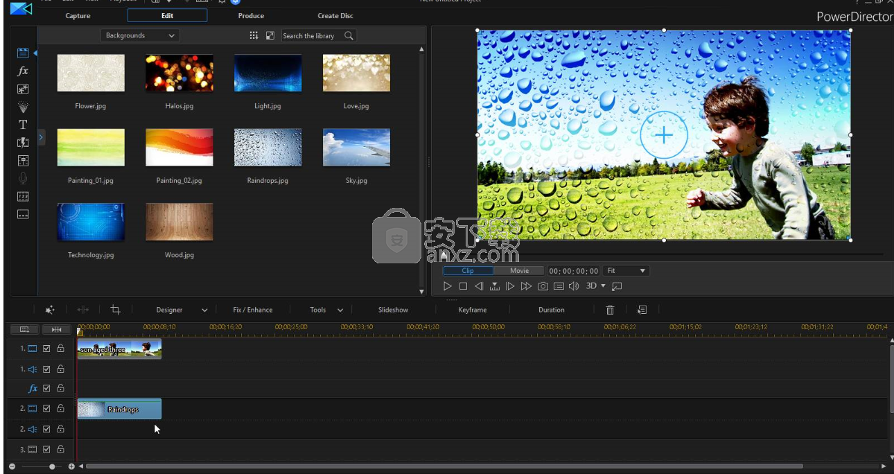Expand the 3D preview options arrow
The width and height of the screenshot is (894, 474).
coord(603,286)
